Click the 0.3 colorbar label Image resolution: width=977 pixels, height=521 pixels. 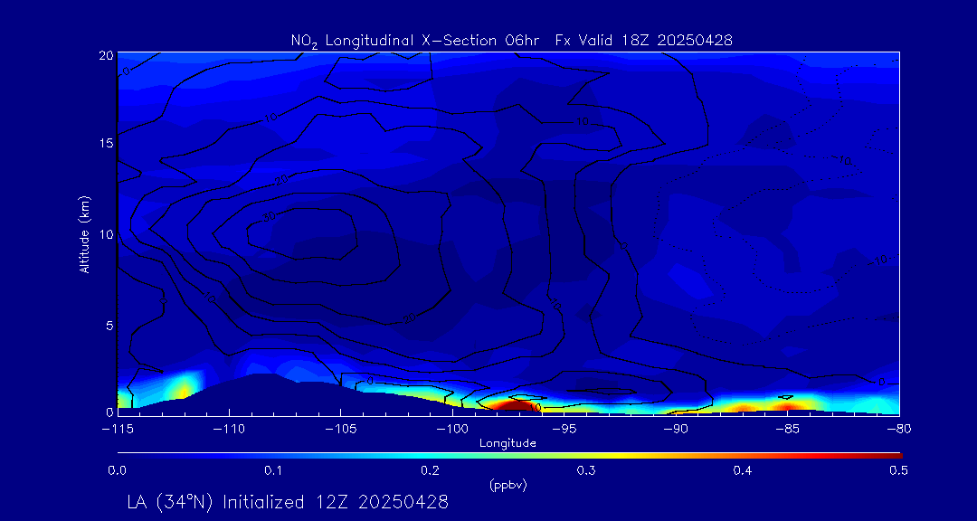coord(586,471)
